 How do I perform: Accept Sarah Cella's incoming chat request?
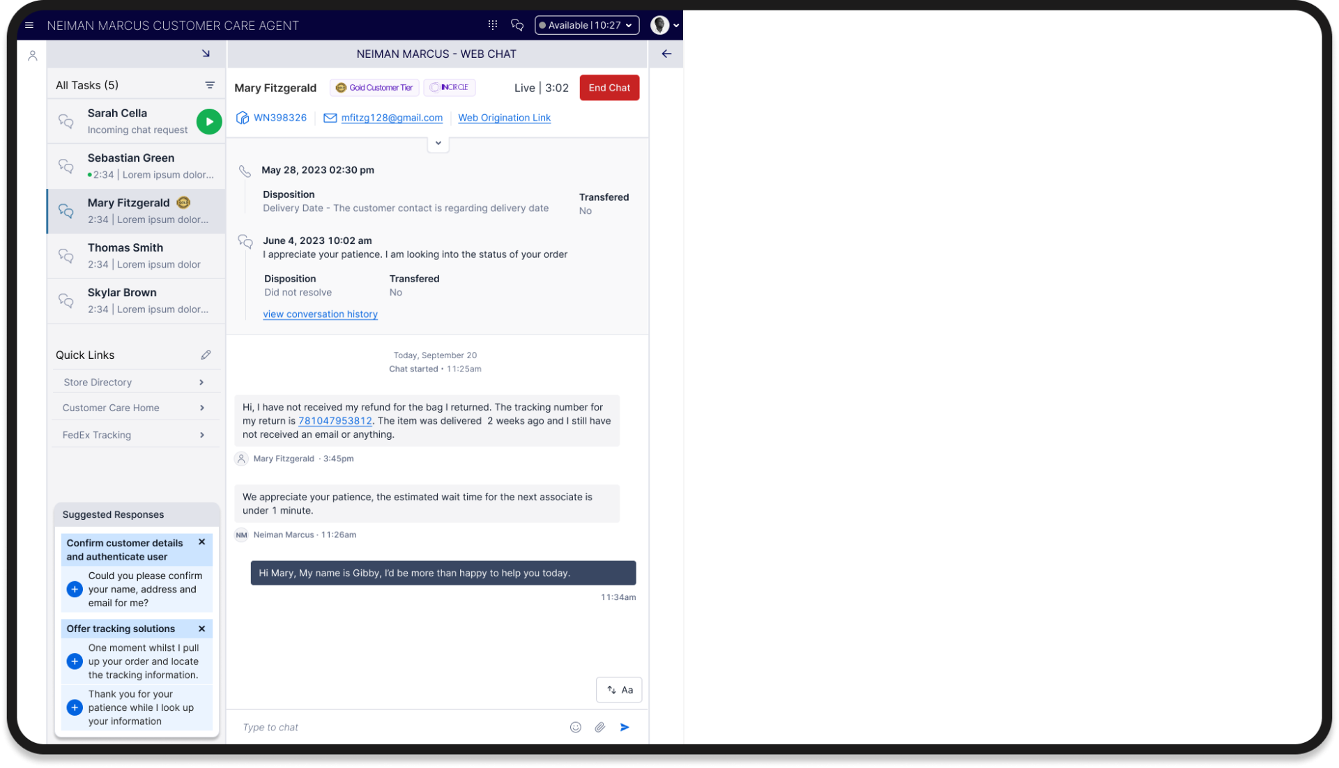[x=209, y=121]
